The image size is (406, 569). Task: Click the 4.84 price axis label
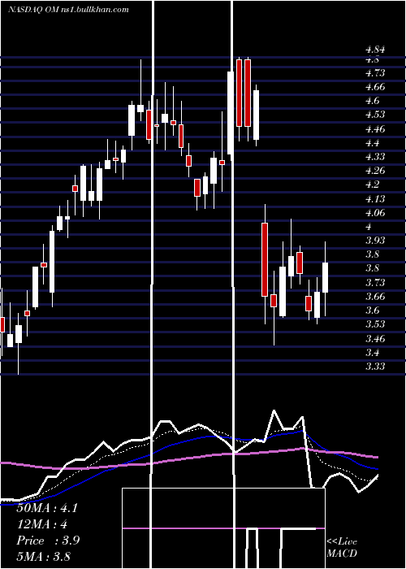coord(375,50)
